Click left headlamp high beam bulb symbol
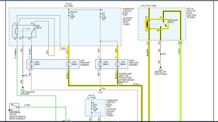This screenshot has width=218, height=122. pyautogui.click(x=32, y=64)
